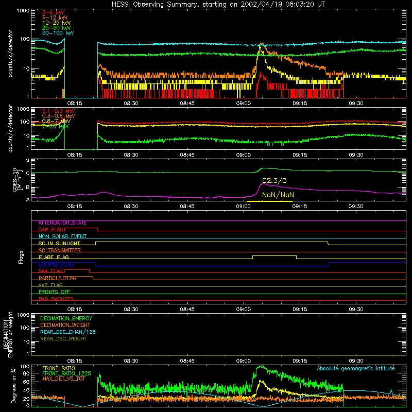
Task: Click the FRONT_RATIO_1225 legend label
Action: (x=66, y=373)
